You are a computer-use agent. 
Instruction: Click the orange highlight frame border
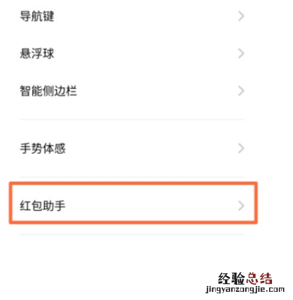pos(133,183)
